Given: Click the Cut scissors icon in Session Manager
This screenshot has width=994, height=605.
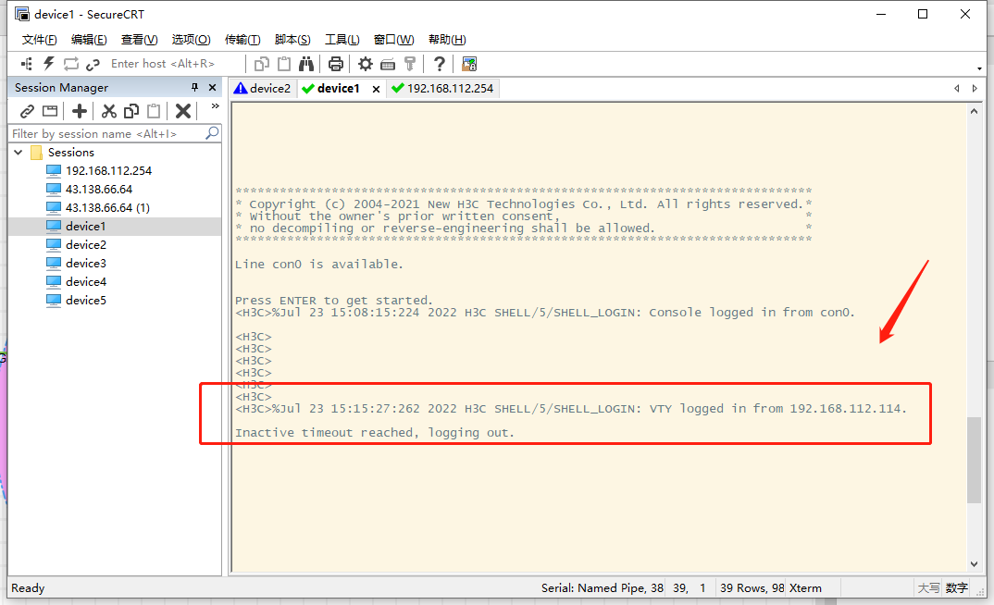Looking at the screenshot, I should tap(109, 112).
